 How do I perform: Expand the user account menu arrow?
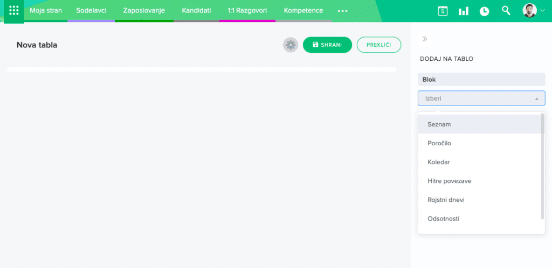click(x=542, y=11)
